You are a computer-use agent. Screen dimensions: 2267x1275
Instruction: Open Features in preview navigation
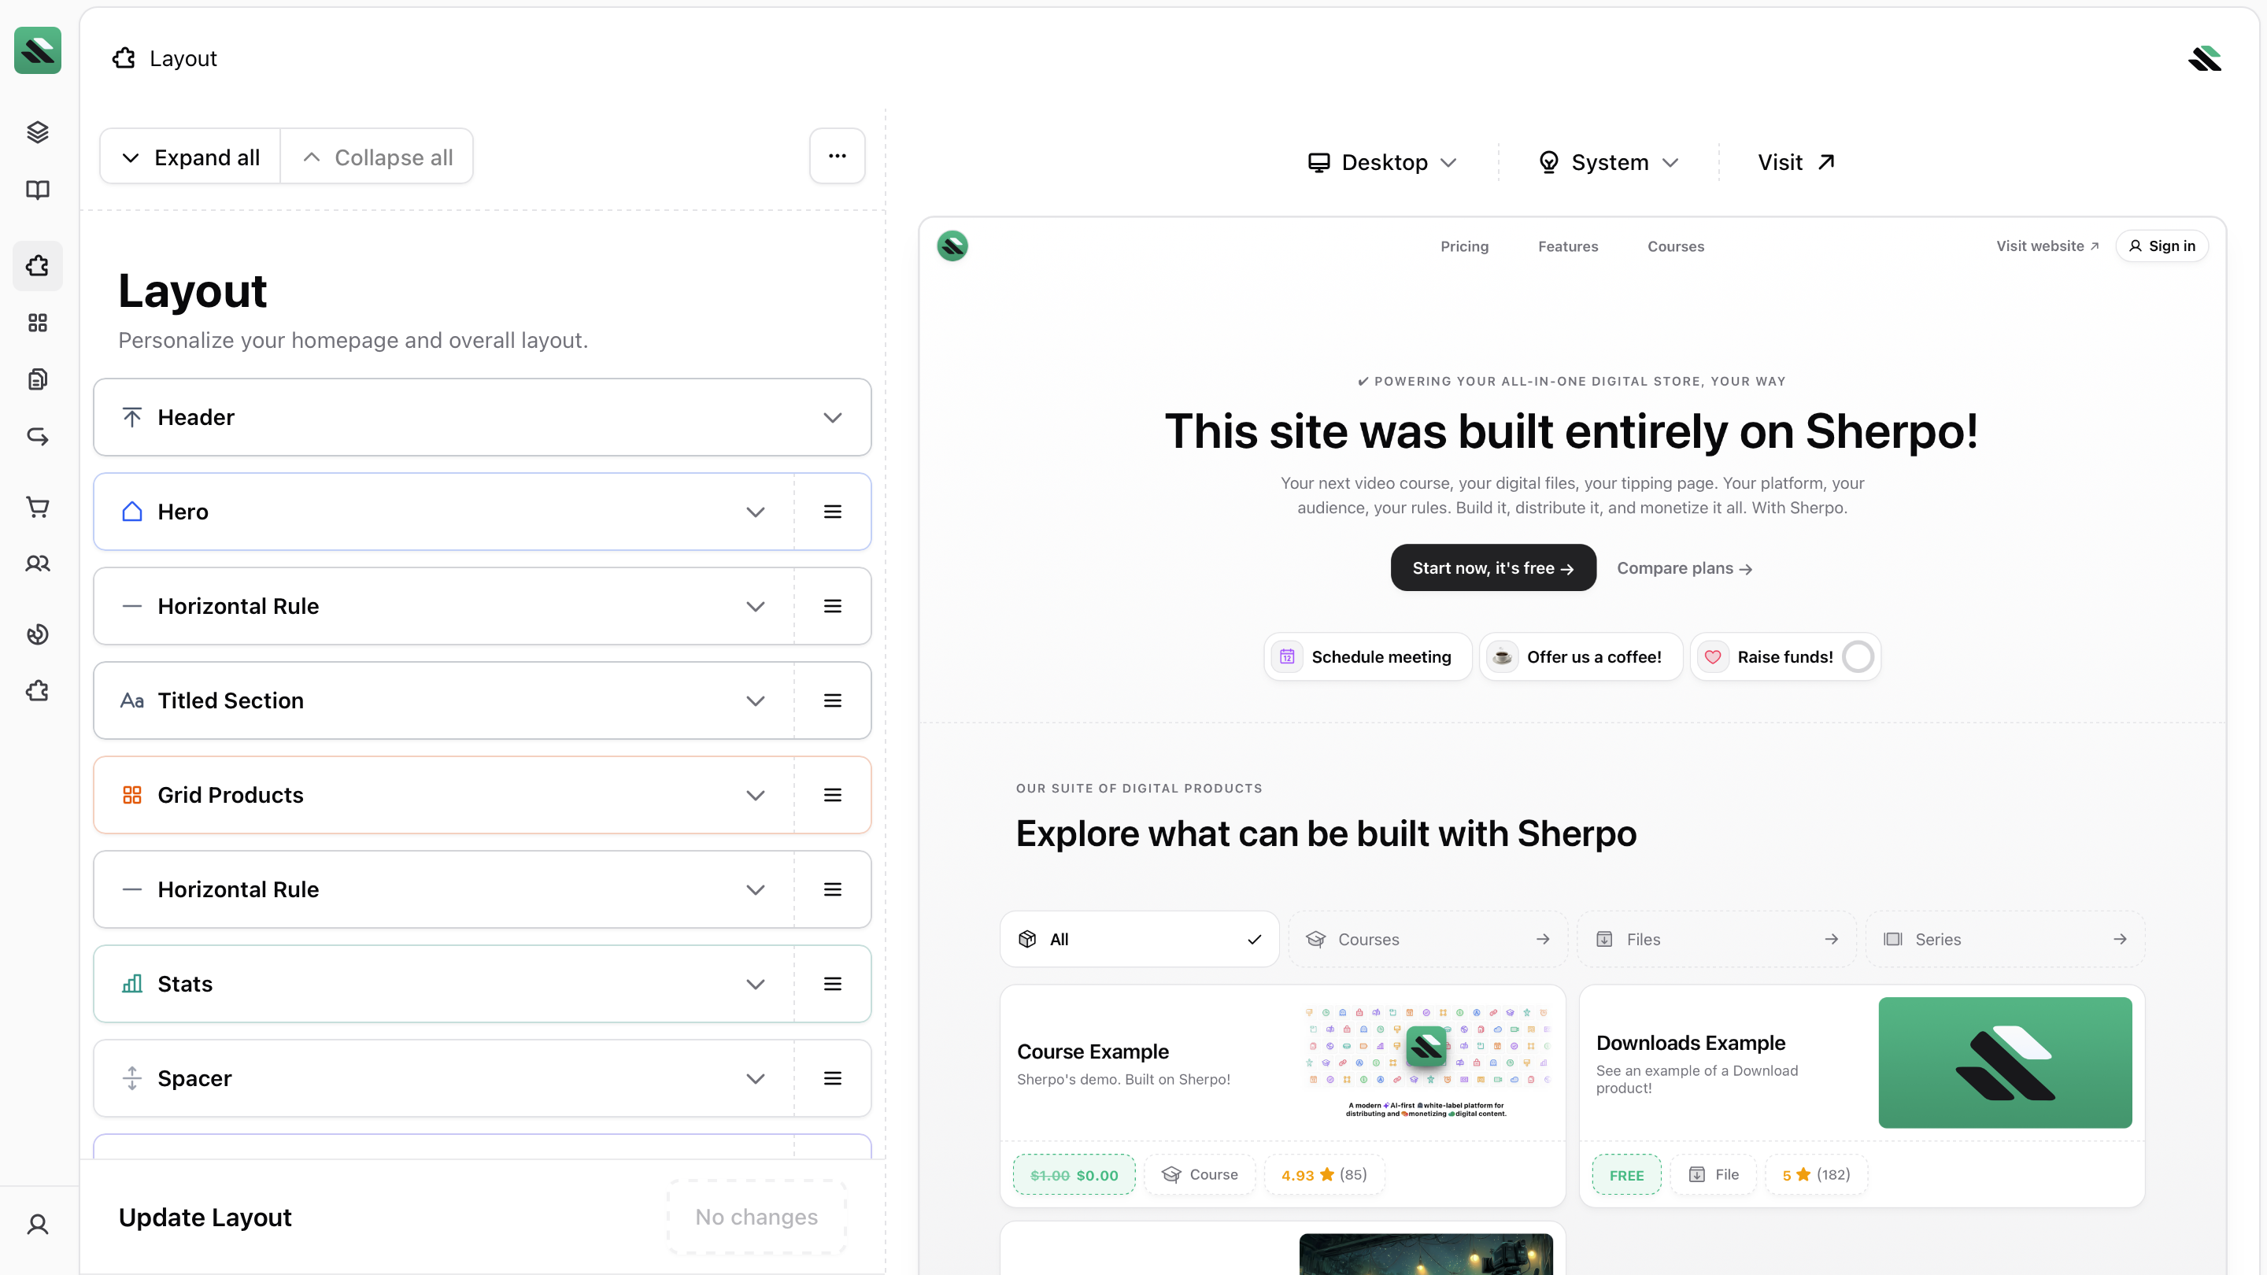click(1567, 246)
